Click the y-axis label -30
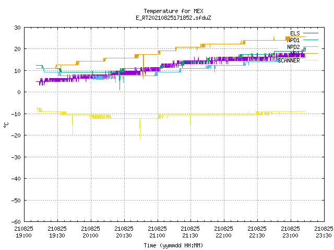Screen dimensions: 334x250 [16, 157]
